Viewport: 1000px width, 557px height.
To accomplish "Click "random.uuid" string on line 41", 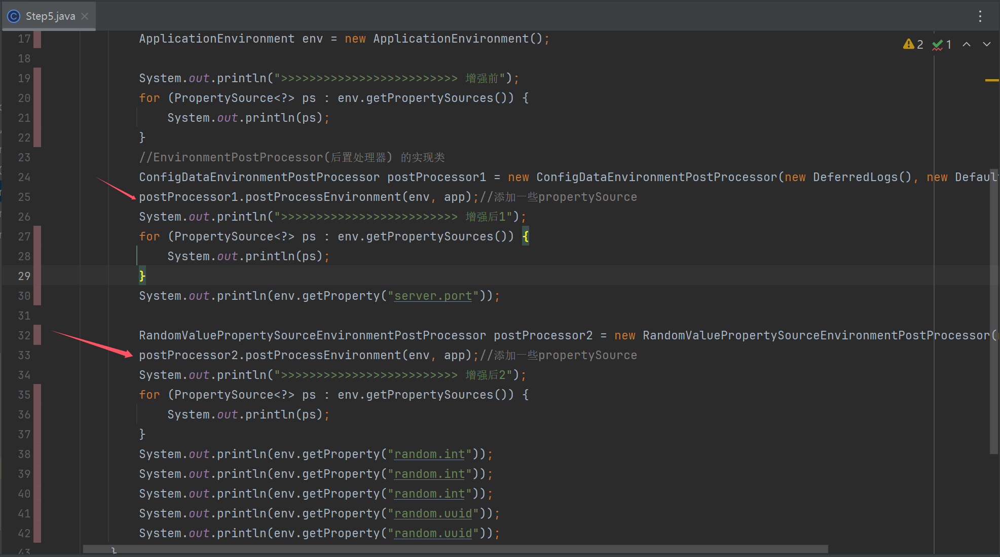I will point(433,513).
